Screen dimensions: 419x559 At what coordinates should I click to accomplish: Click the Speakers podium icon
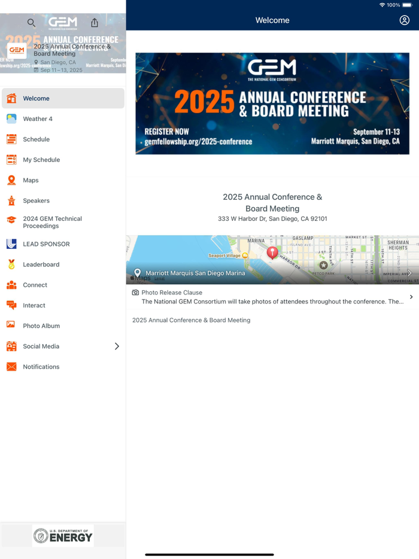pos(11,200)
